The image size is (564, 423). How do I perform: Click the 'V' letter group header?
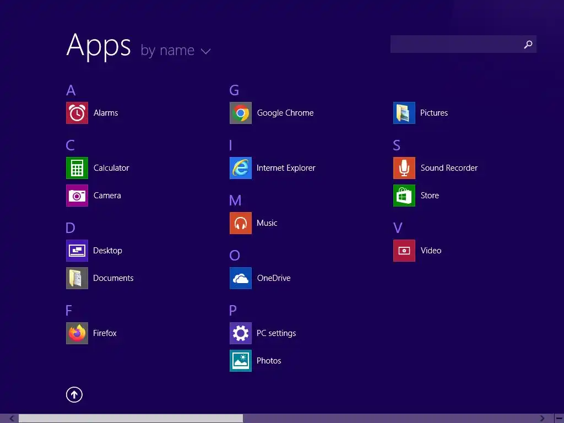[x=398, y=228]
